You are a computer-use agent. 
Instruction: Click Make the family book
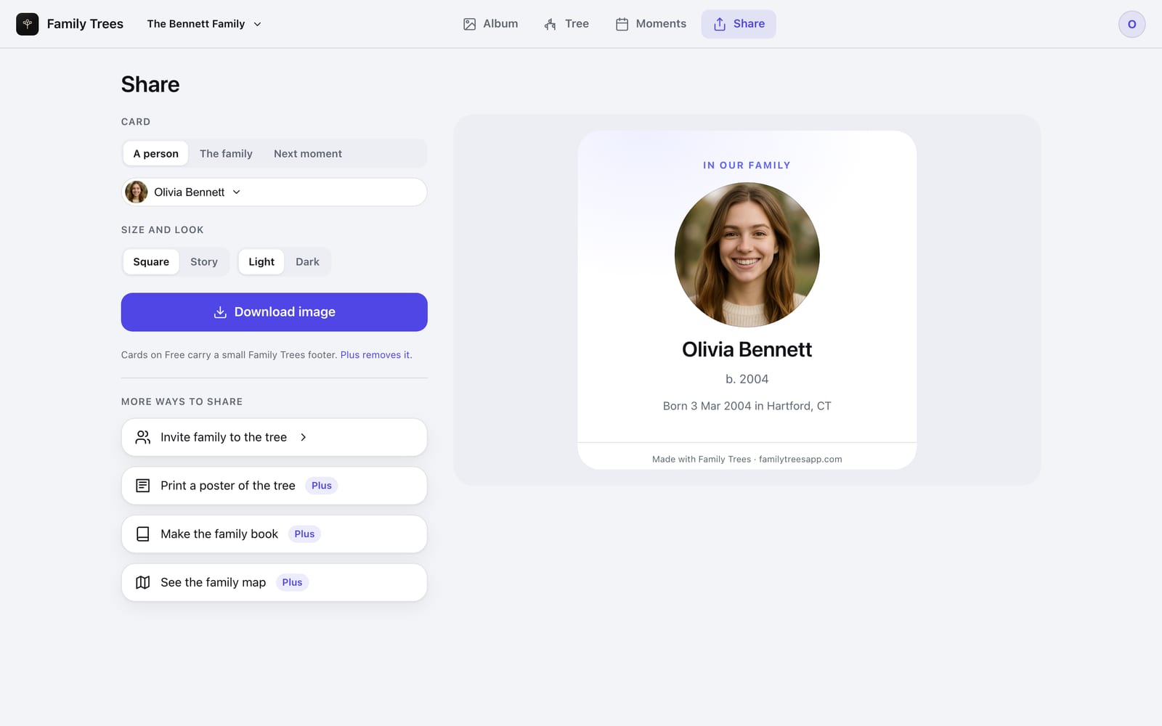coord(275,534)
